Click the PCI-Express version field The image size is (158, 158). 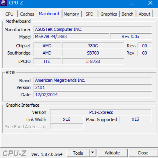[101, 112]
